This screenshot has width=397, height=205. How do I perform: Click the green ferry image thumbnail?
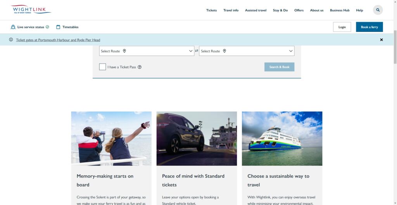point(282,139)
